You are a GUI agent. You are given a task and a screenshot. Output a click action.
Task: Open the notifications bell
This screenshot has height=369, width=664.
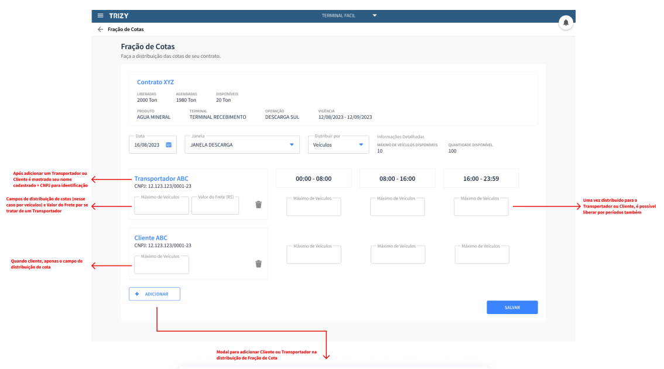(566, 22)
